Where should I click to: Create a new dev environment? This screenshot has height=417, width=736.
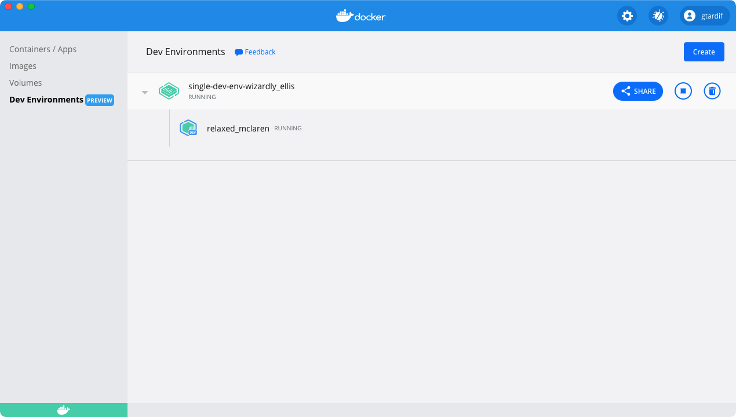[x=704, y=52]
